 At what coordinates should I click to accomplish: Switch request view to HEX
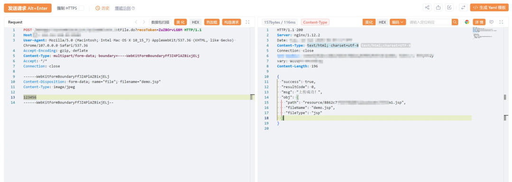click(x=196, y=22)
